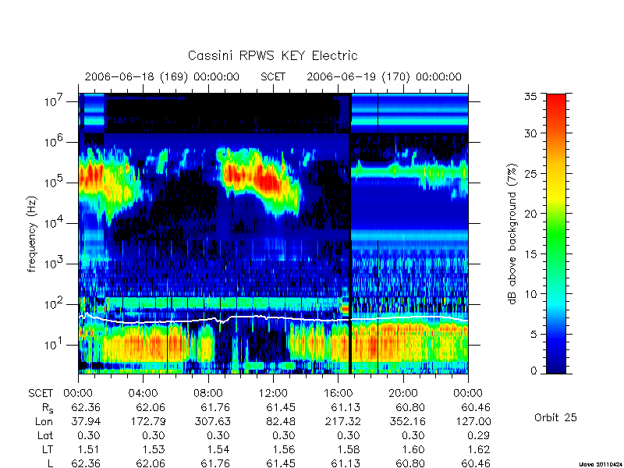Image resolution: width=624 pixels, height=468 pixels.
Task: Click longitude value 82.48
Action: pyautogui.click(x=281, y=421)
